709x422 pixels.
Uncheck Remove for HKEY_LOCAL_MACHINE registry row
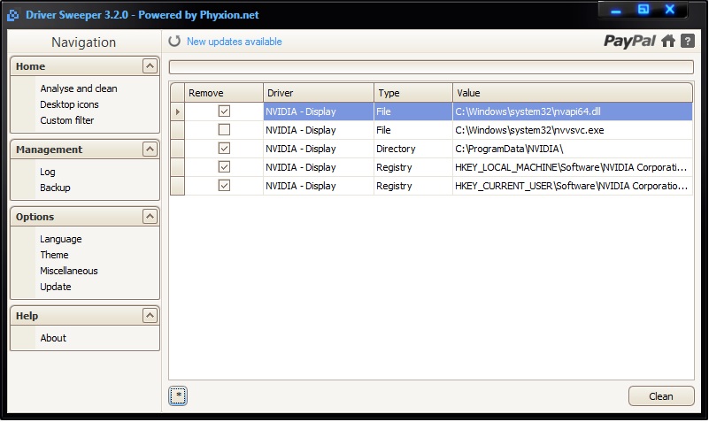pyautogui.click(x=224, y=166)
